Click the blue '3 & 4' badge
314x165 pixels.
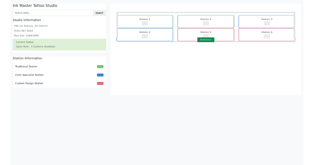coord(100,75)
